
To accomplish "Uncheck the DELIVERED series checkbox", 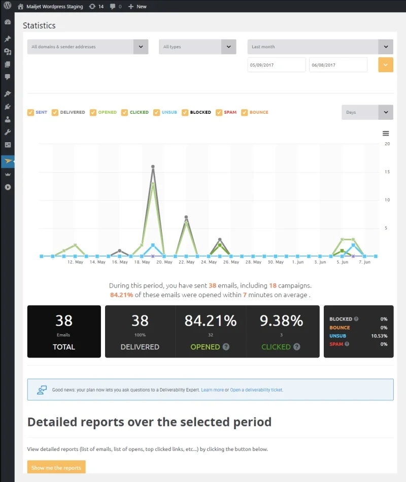I will (x=55, y=113).
